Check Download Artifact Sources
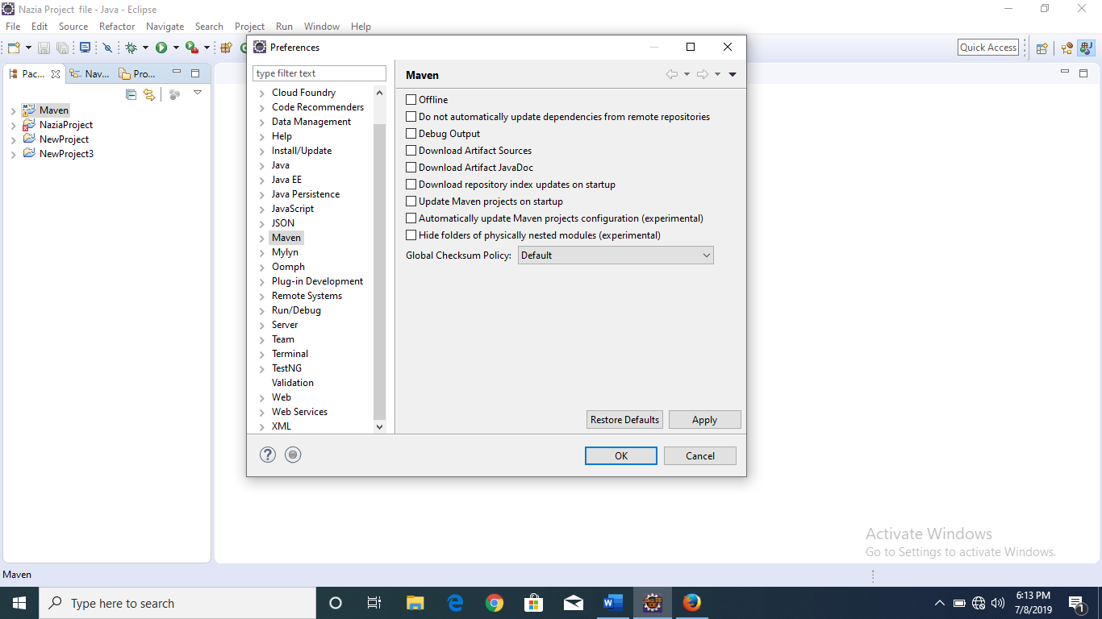This screenshot has height=619, width=1102. click(x=411, y=151)
